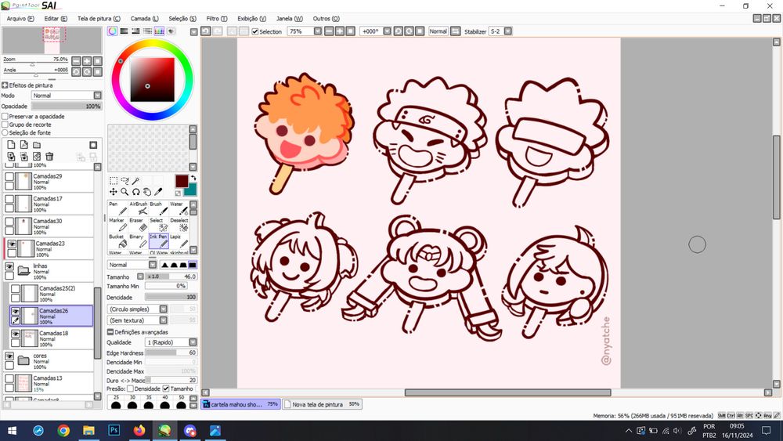Select the Marker tool
The height and width of the screenshot is (441, 783).
(x=117, y=225)
